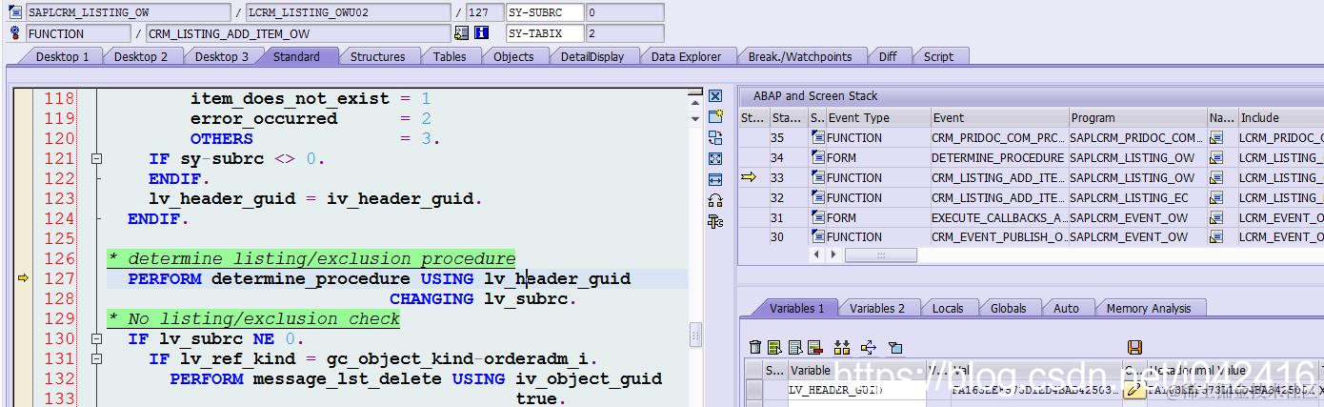
Task: Select the DETERMINE_PROCEDURE event cell
Action: [998, 157]
